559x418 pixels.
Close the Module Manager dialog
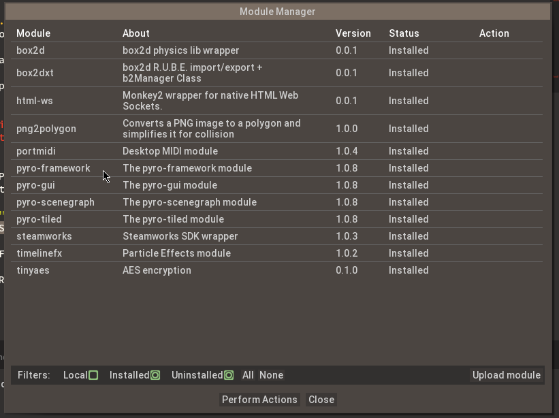coord(321,400)
